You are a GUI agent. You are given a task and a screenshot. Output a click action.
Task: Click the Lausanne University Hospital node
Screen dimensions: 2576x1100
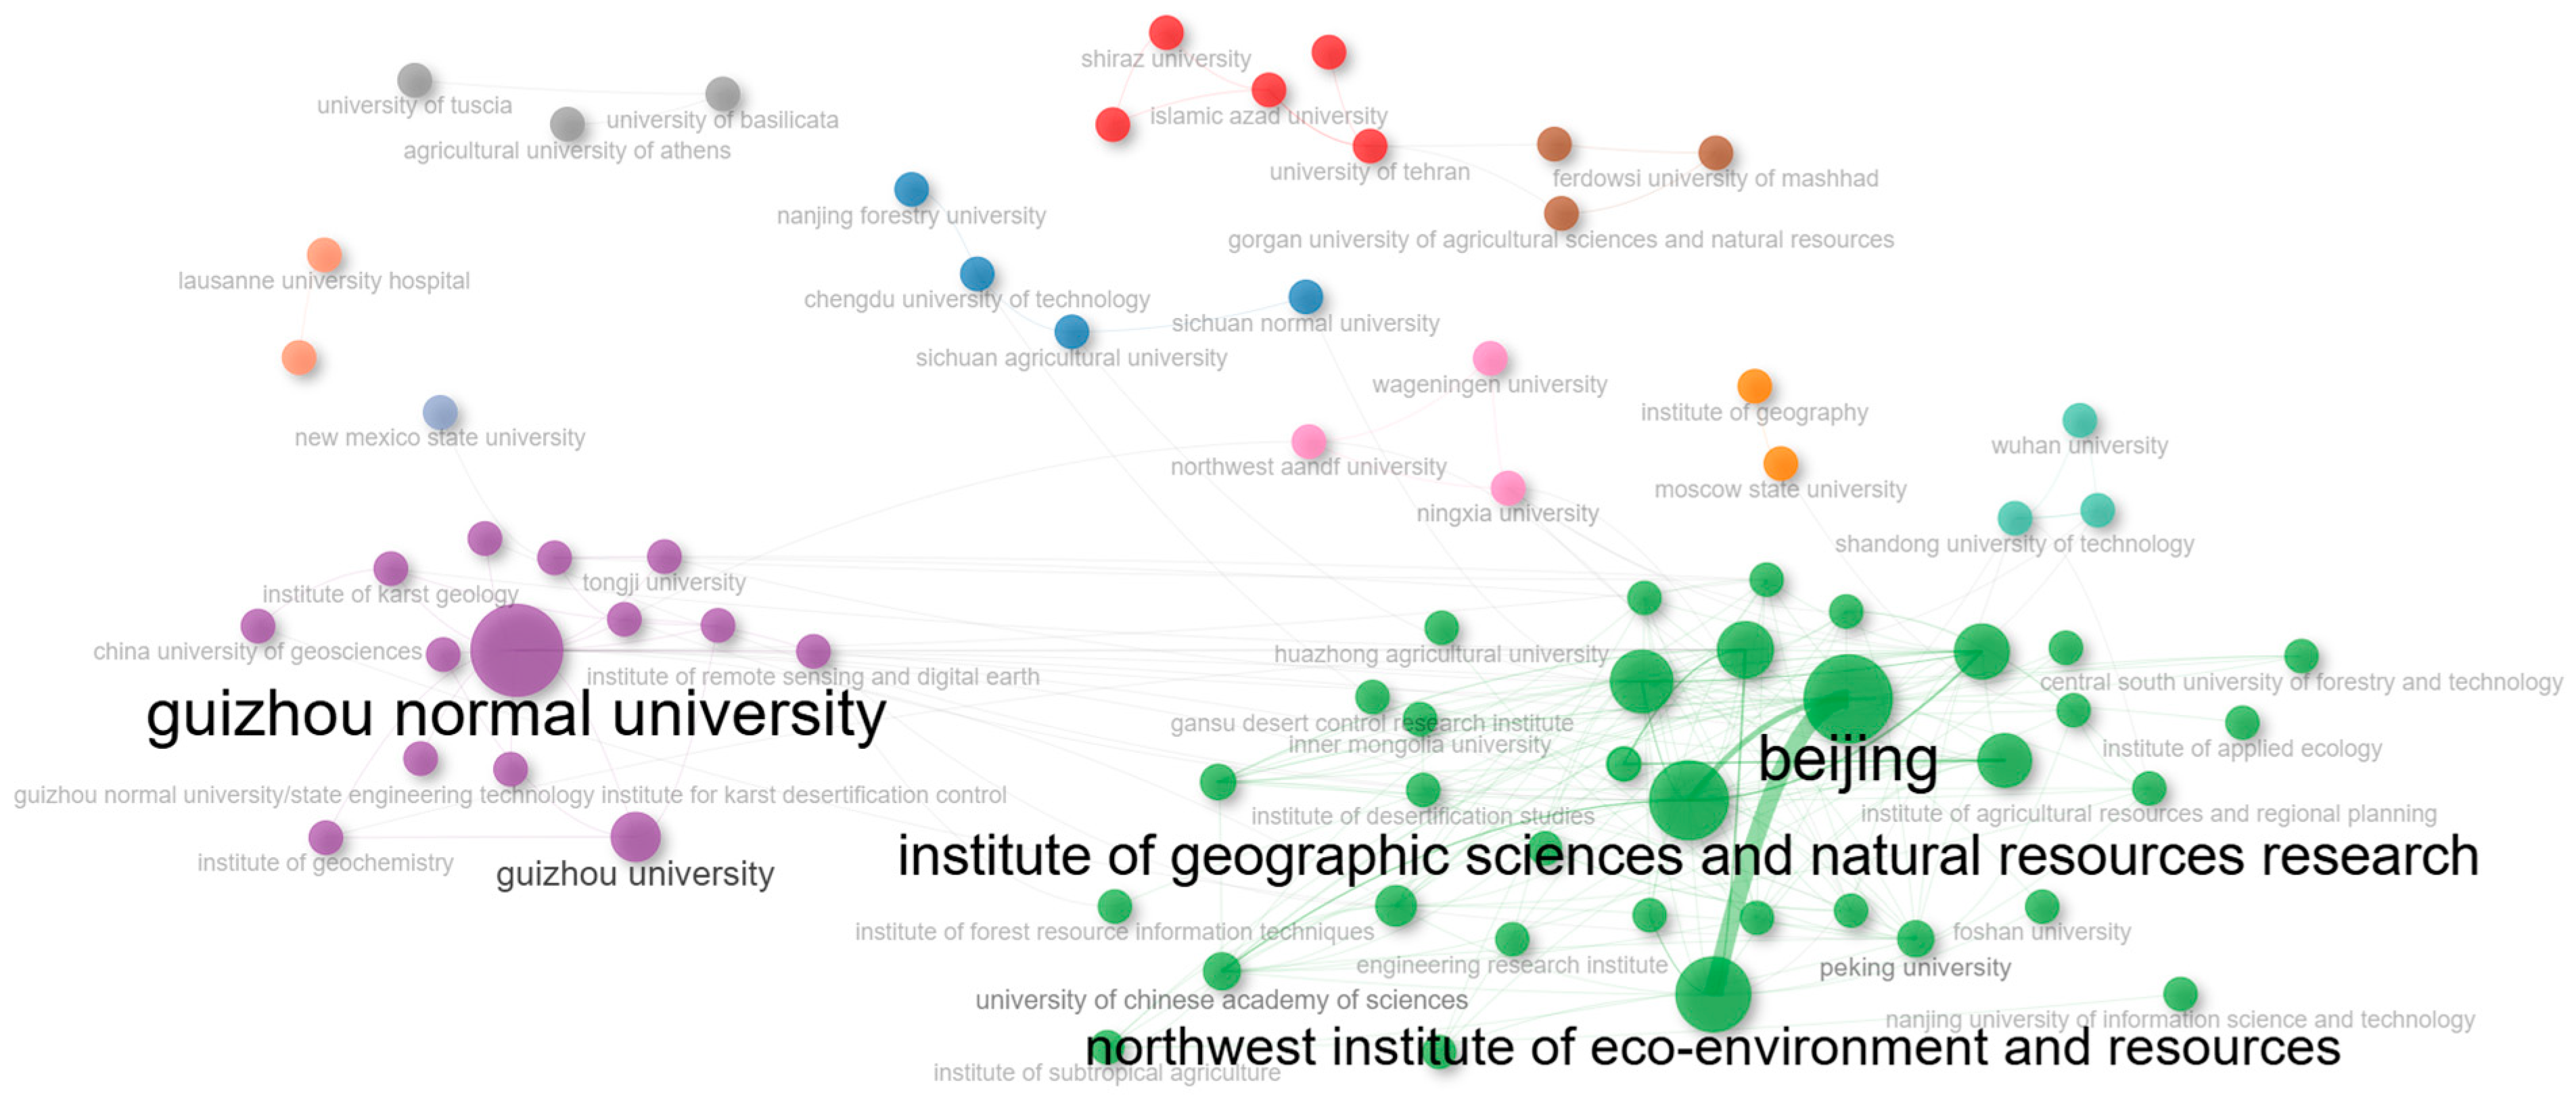(x=324, y=255)
